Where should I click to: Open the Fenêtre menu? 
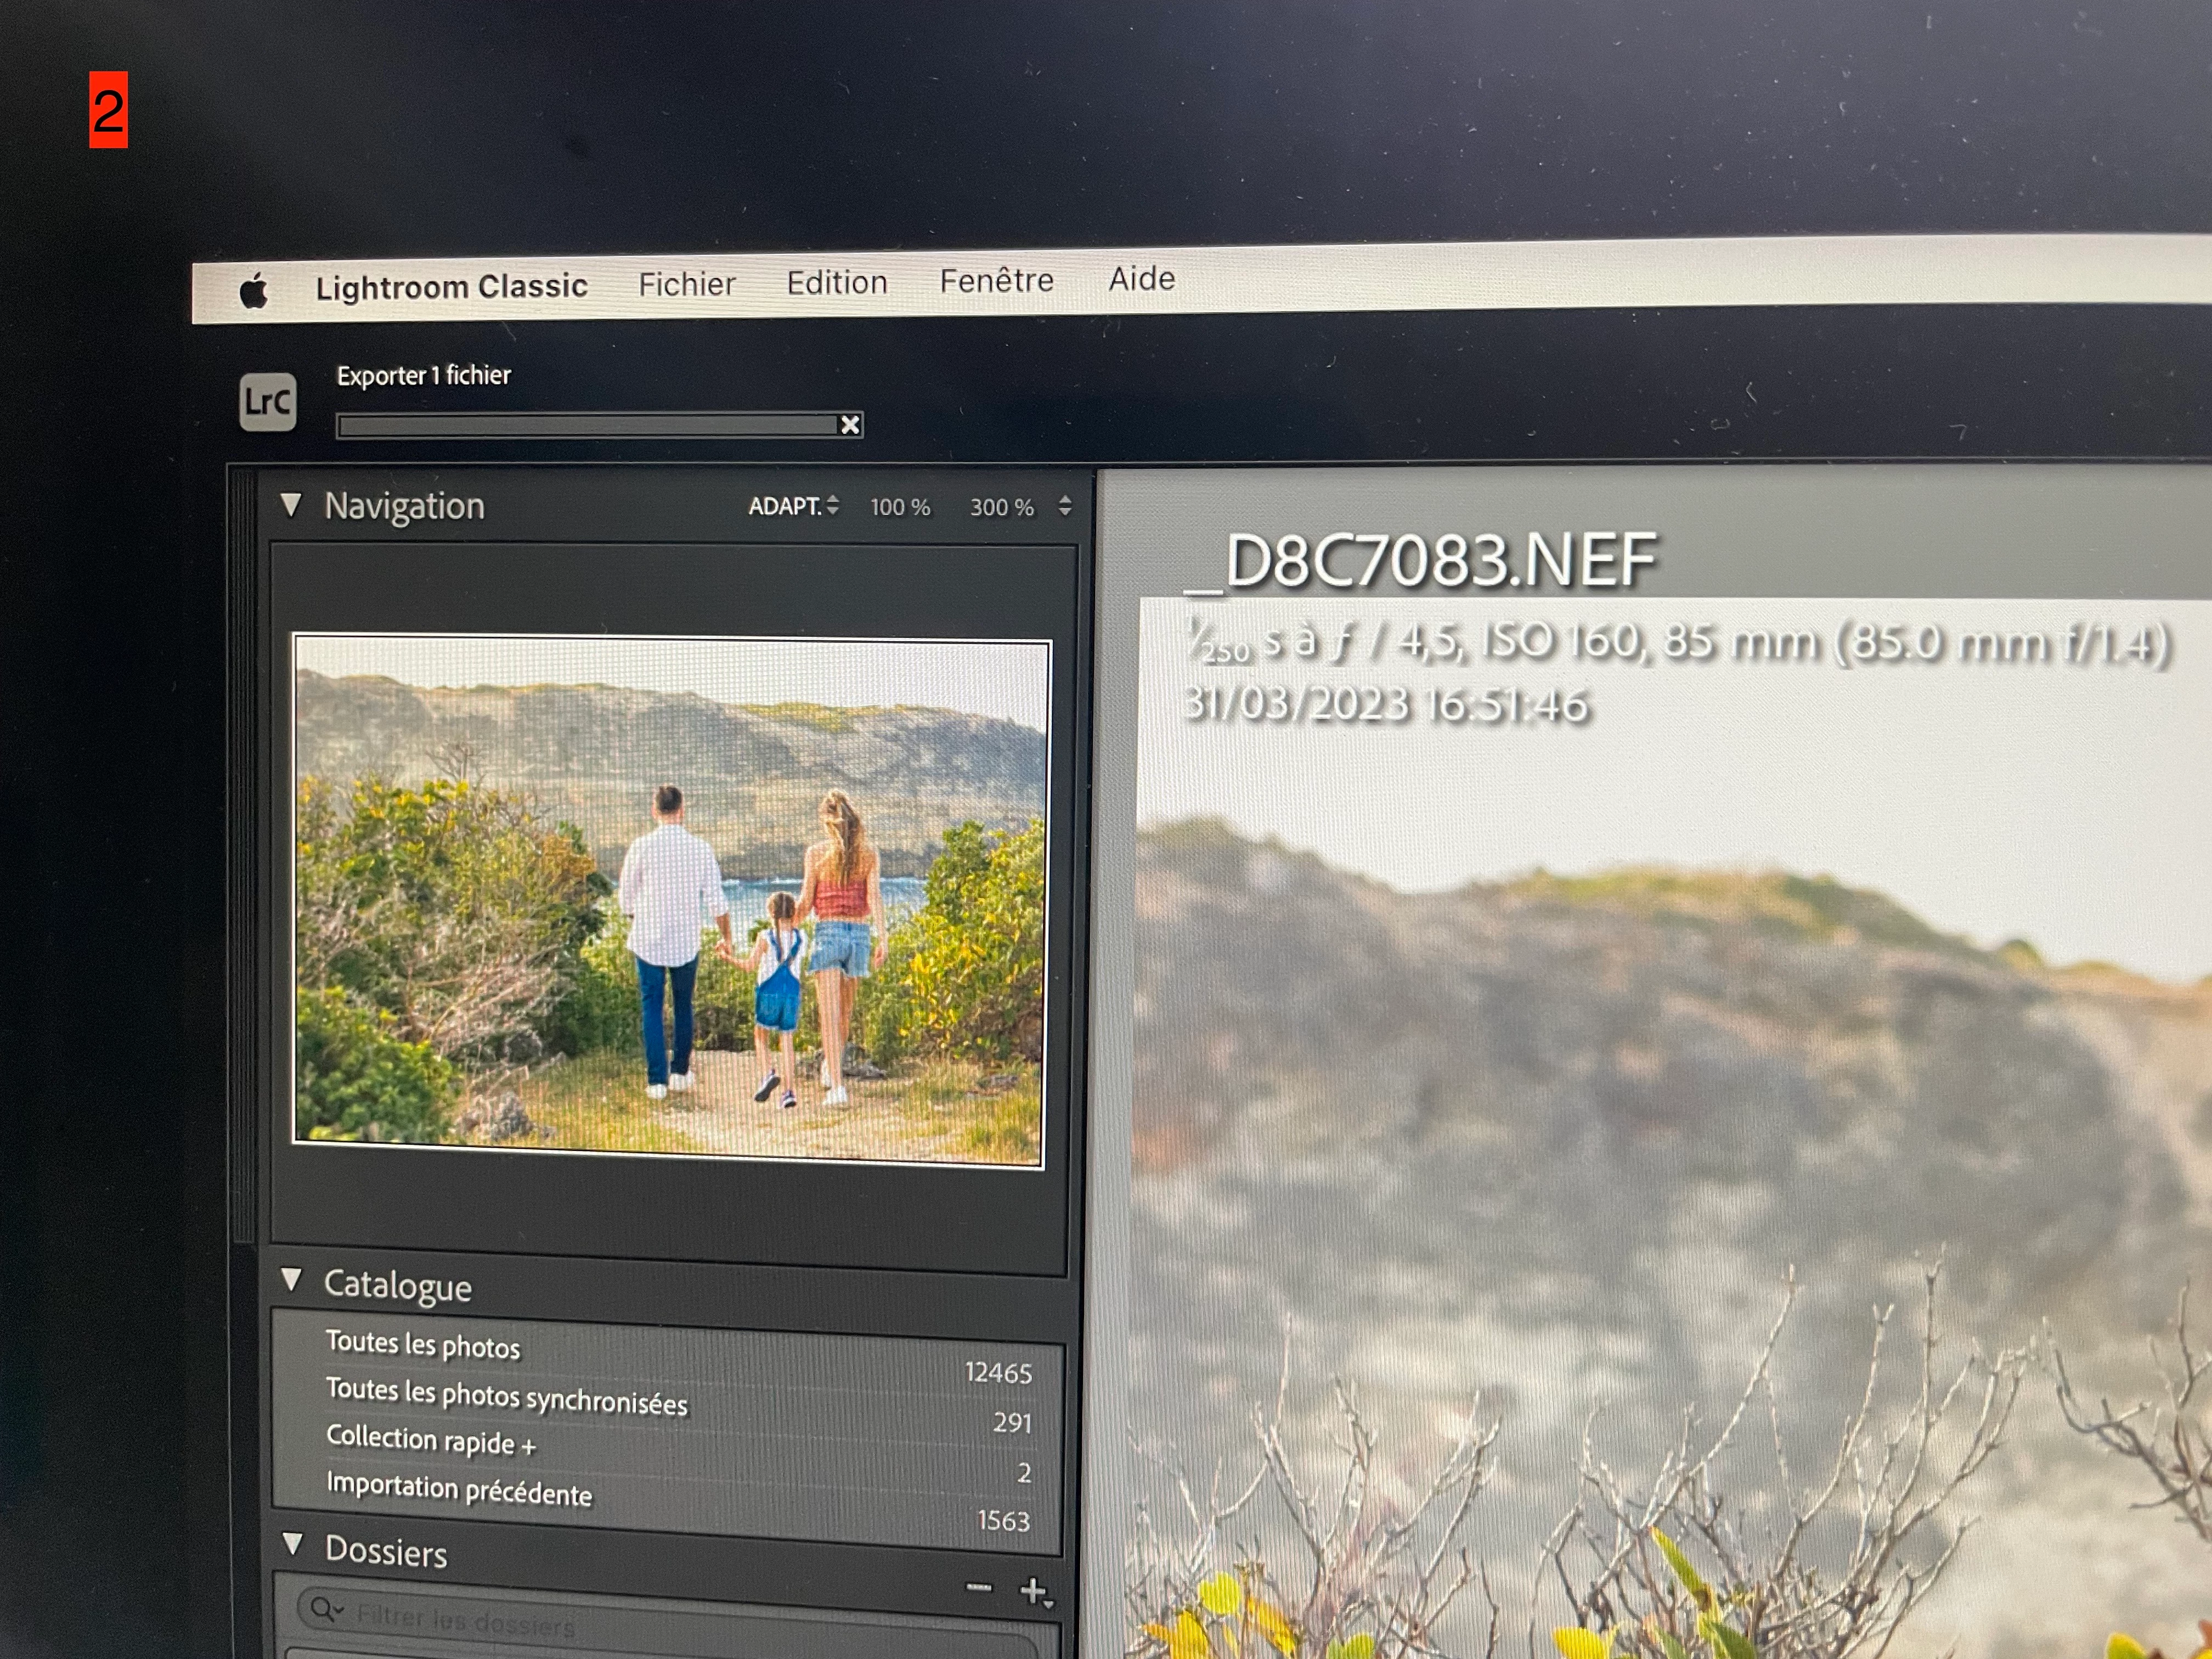click(996, 281)
